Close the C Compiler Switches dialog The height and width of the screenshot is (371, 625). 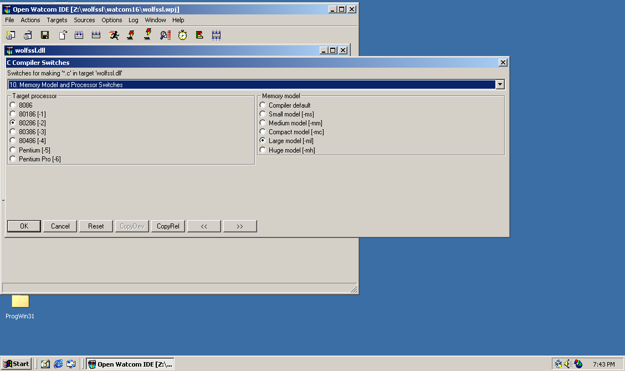click(x=503, y=63)
